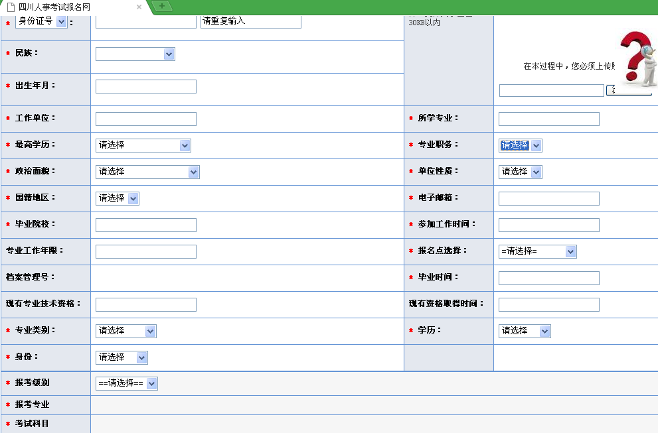
Task: Click the 出生年月 (birth date) input field
Action: pyautogui.click(x=145, y=86)
